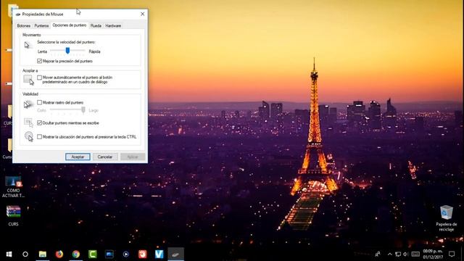Enable Mover automáticamente el puntero checkbox
Viewport: 464px width, 261px height.
click(x=39, y=78)
